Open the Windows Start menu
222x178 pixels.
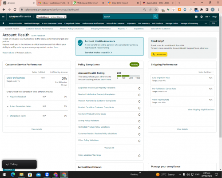coord(4,174)
